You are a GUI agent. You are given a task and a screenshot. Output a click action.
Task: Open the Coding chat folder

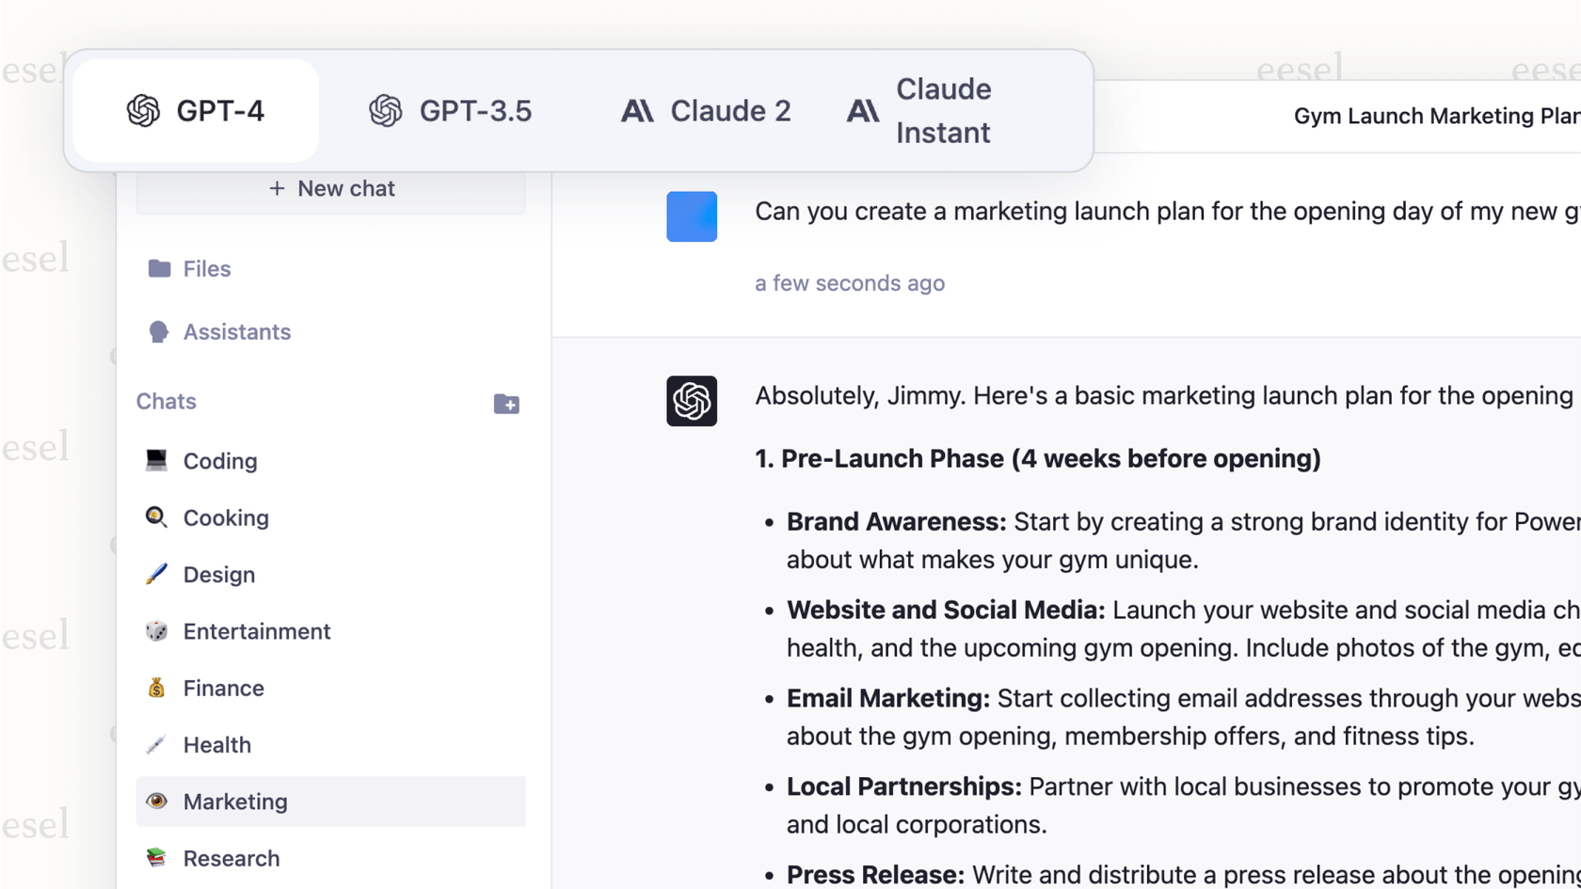coord(219,461)
